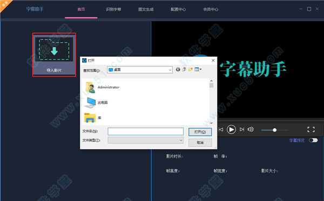Adjust the volume slider handle

275,130
